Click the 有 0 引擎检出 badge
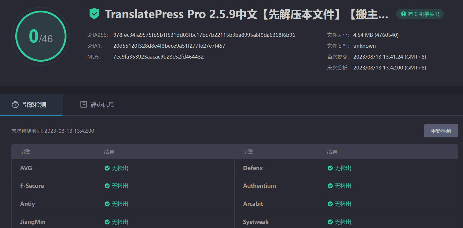The height and width of the screenshot is (228, 463). click(x=420, y=14)
